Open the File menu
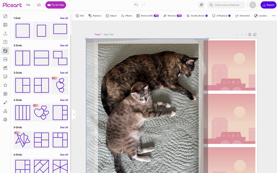Viewport: 277px width, 173px height. (28, 5)
